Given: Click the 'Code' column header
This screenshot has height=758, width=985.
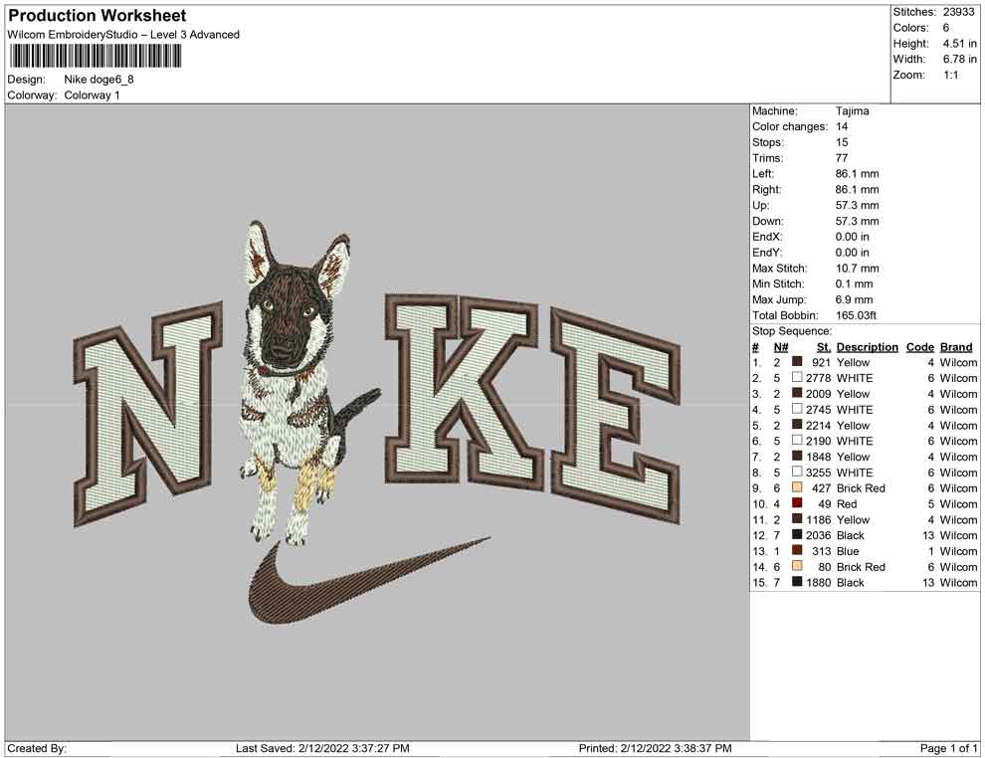Looking at the screenshot, I should click(919, 346).
